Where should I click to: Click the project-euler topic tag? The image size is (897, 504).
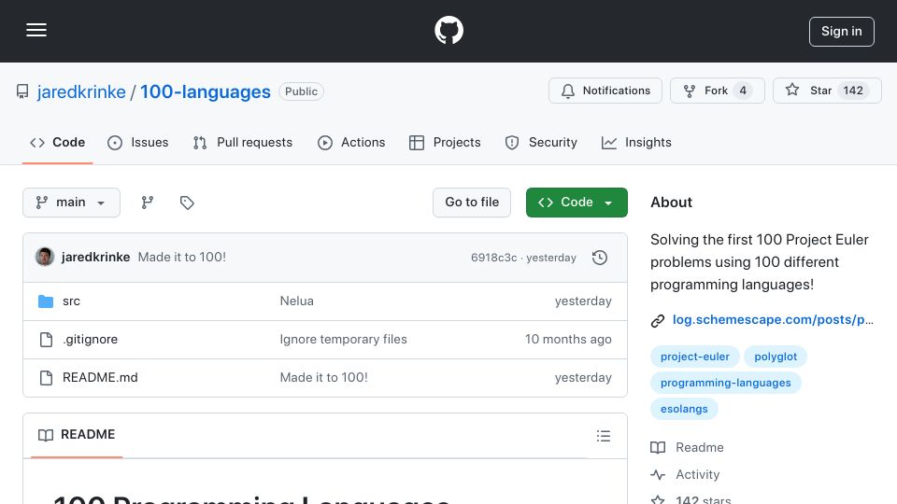(695, 357)
